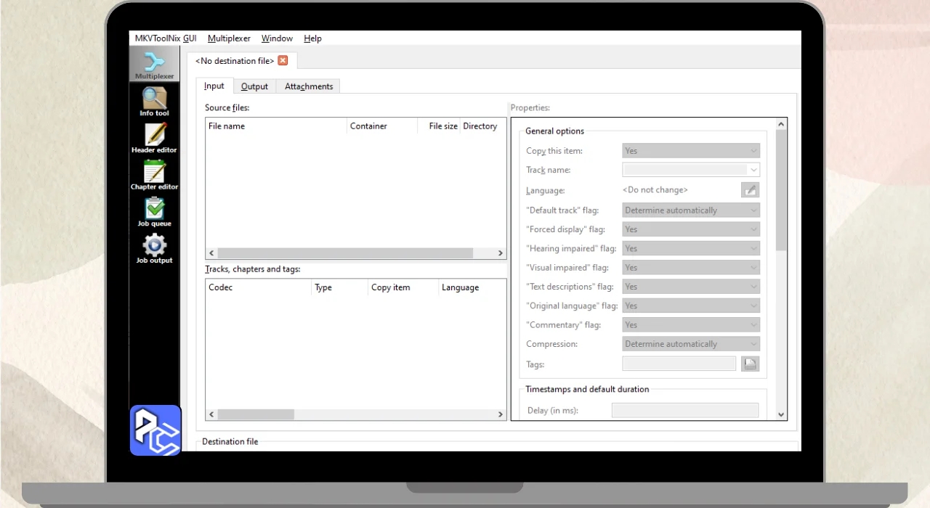Sort source files by File name column

pyautogui.click(x=275, y=126)
